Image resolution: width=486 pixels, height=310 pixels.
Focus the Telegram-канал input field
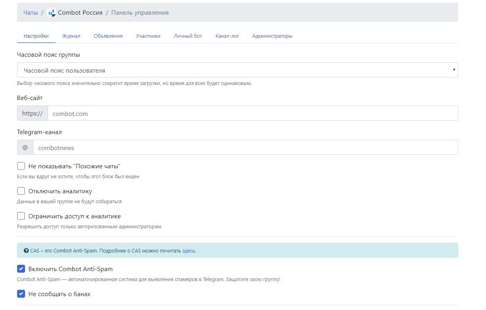tap(245, 147)
